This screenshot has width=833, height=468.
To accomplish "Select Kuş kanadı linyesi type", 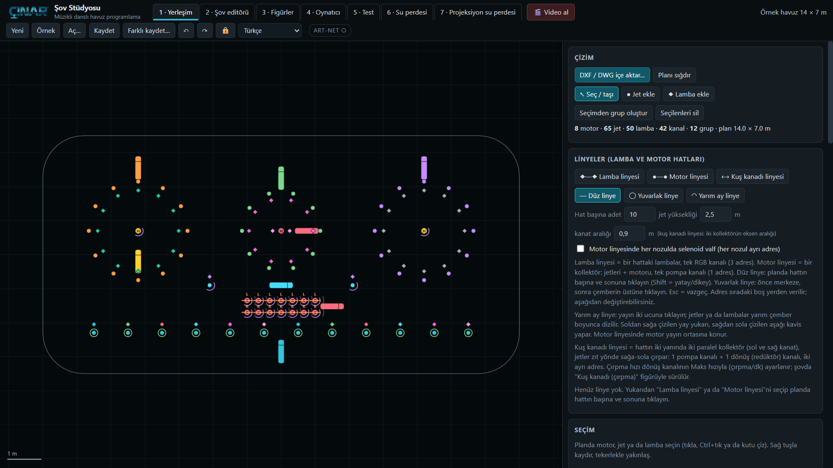I will [752, 176].
